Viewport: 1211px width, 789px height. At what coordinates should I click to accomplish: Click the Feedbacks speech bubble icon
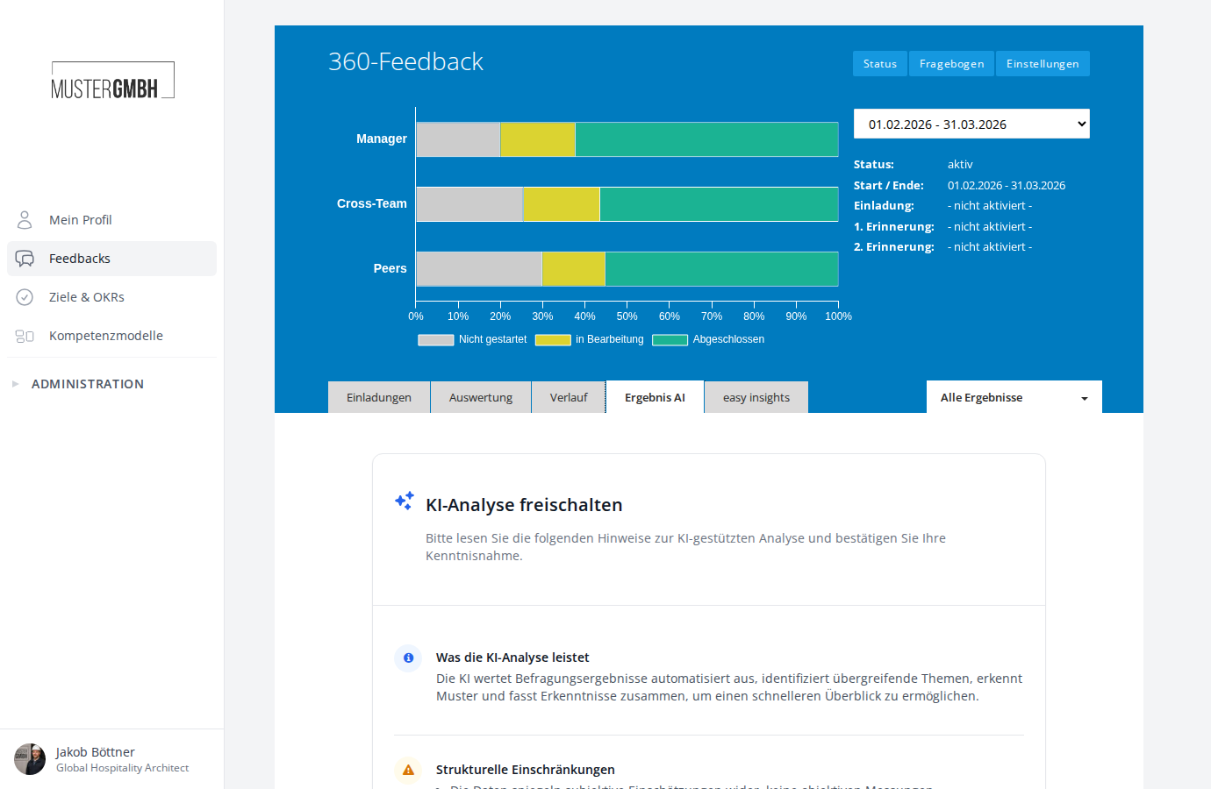(x=25, y=259)
